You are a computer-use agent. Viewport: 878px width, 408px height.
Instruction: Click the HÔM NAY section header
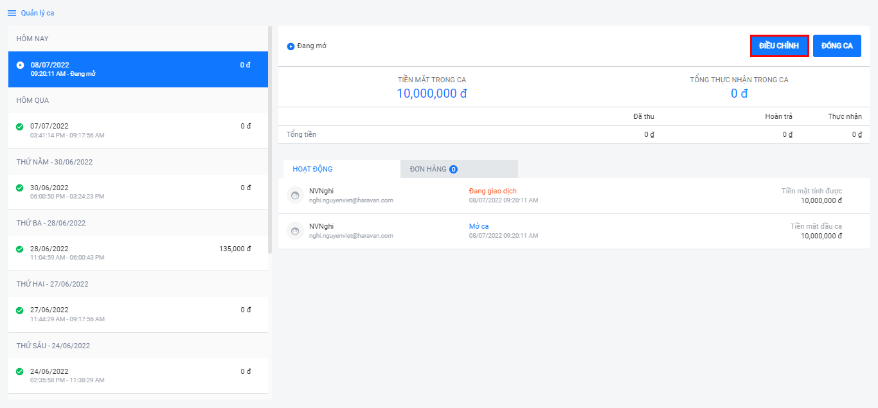(x=32, y=39)
